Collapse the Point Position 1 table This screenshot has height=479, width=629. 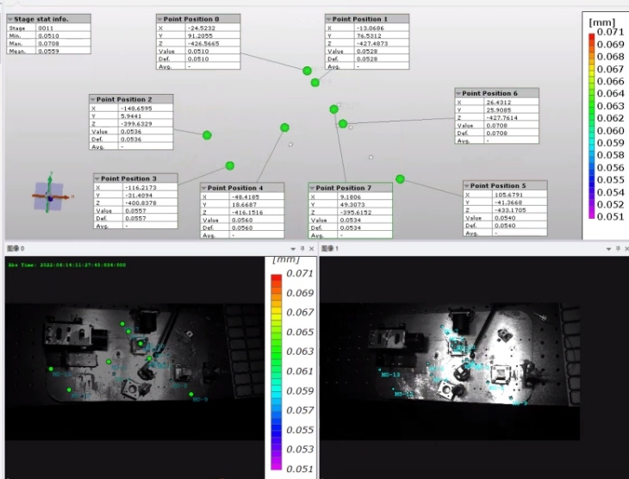point(329,19)
